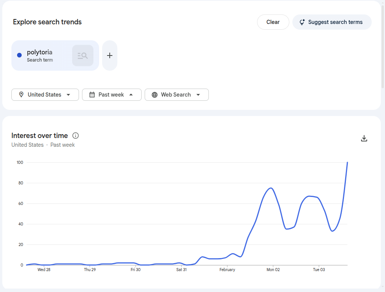Click the Suggest search terms label
Image resolution: width=385 pixels, height=292 pixels.
click(x=335, y=22)
